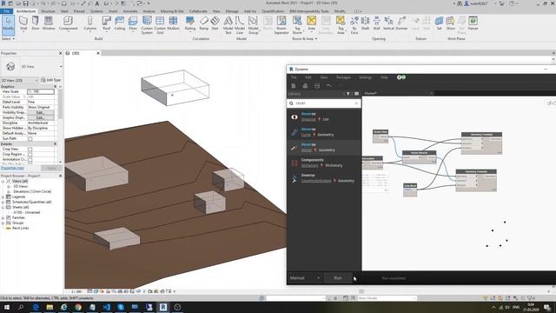
Task: Open the Properties help link
Action: point(12,168)
